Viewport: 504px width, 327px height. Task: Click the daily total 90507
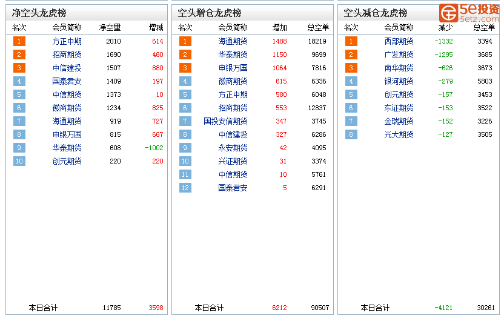click(x=320, y=308)
